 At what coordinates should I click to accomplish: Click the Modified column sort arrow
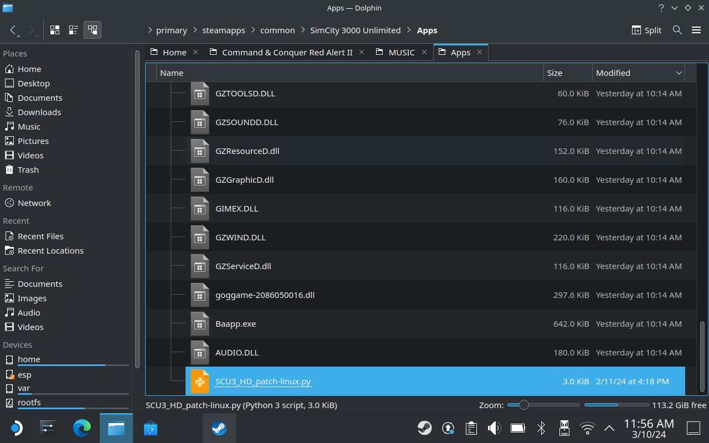(x=679, y=73)
